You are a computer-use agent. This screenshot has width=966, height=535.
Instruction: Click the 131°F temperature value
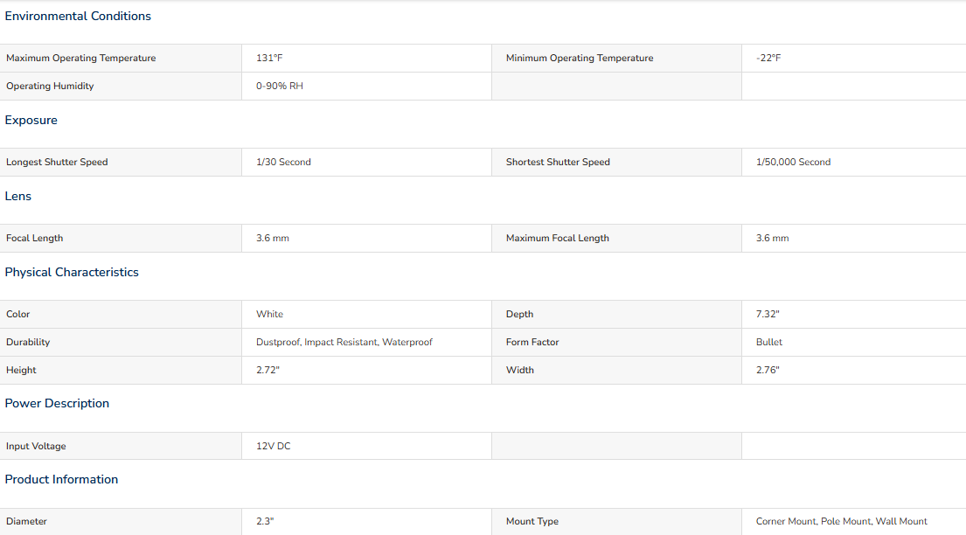269,58
